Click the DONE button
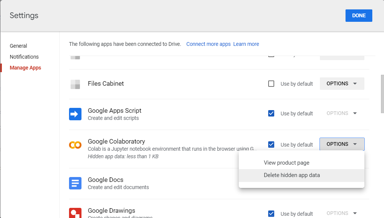The height and width of the screenshot is (218, 384). tap(358, 15)
